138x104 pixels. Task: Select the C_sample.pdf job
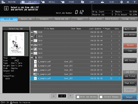point(76,70)
